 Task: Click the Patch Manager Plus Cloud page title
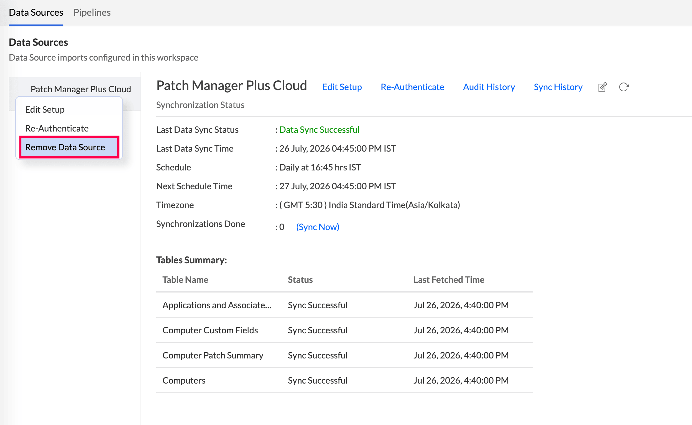232,85
